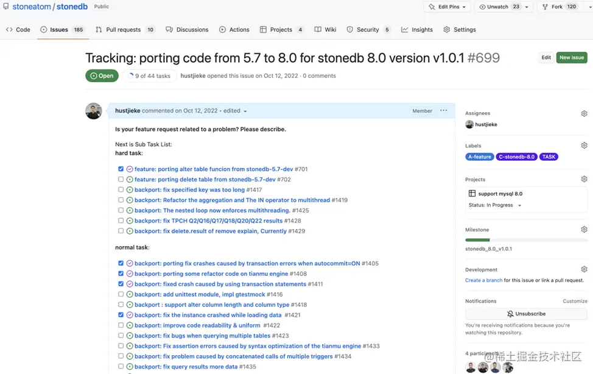Click the closed status icon for issue #701
This screenshot has width=593, height=374.
point(129,169)
